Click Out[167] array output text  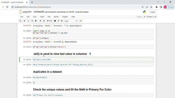(57, 26)
